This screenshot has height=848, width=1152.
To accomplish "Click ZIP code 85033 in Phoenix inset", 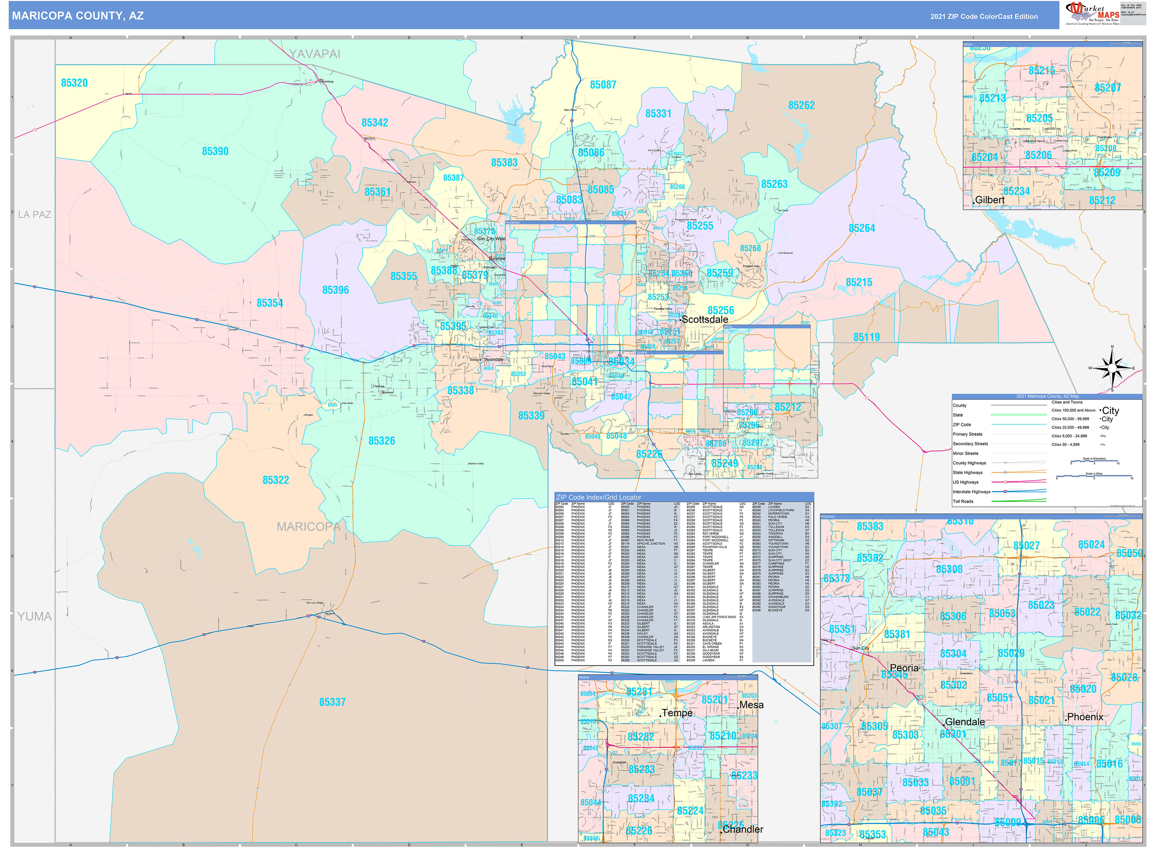I will [x=915, y=783].
